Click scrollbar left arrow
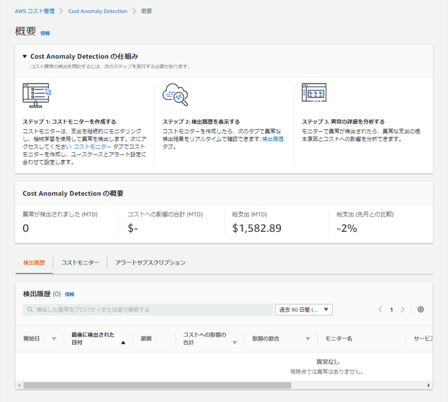 coord(19,385)
